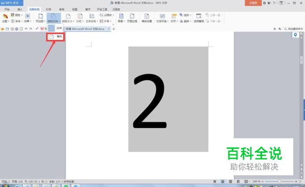The image size is (305, 187).
Task: Click the page count 2/8 in status bar
Action: (x=17, y=181)
